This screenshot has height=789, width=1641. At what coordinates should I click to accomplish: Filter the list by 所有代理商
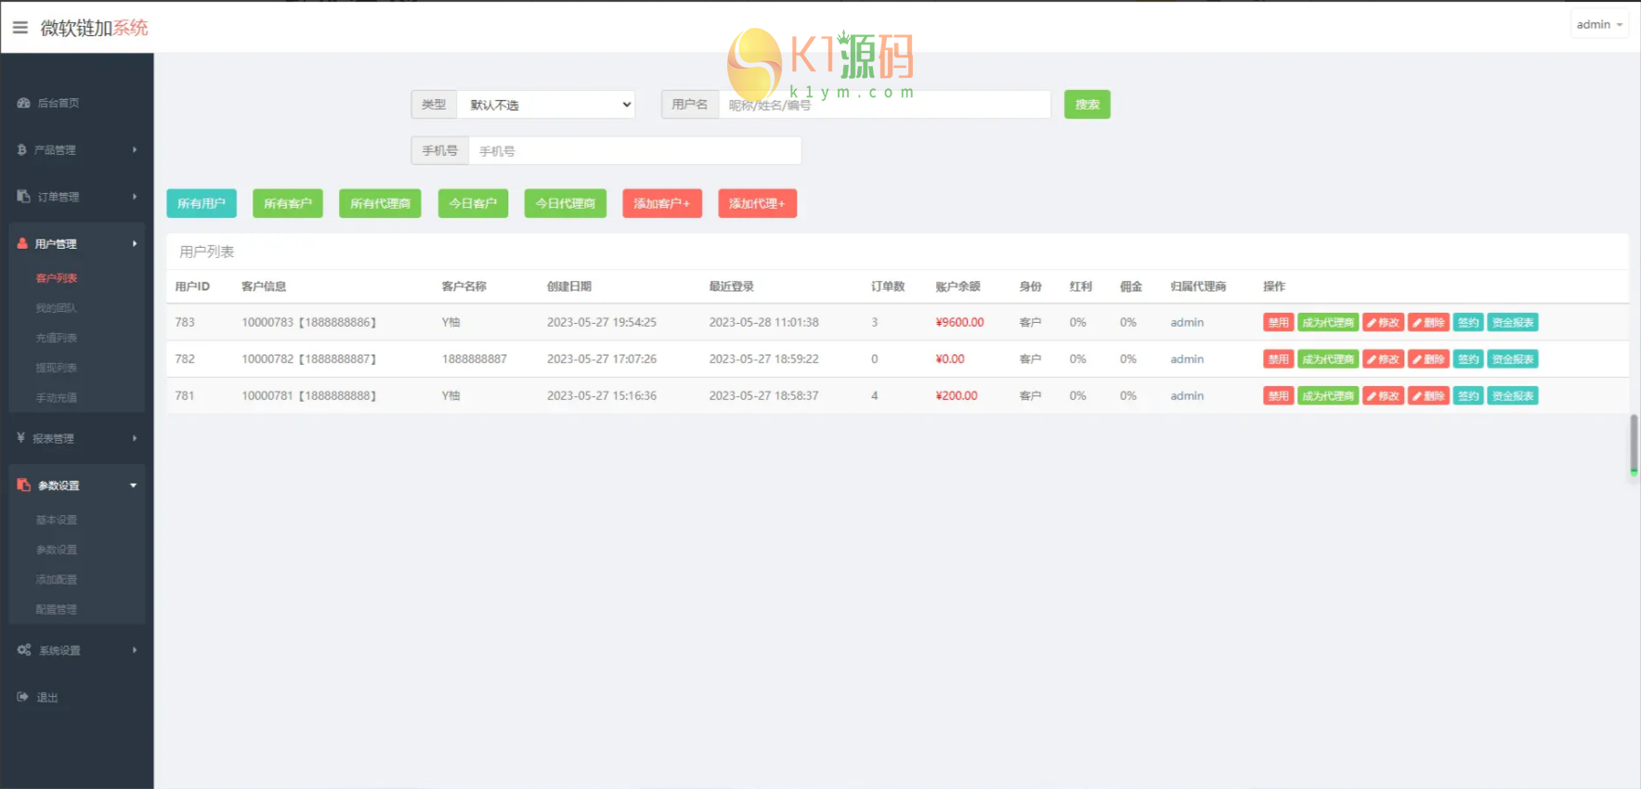[x=381, y=203]
